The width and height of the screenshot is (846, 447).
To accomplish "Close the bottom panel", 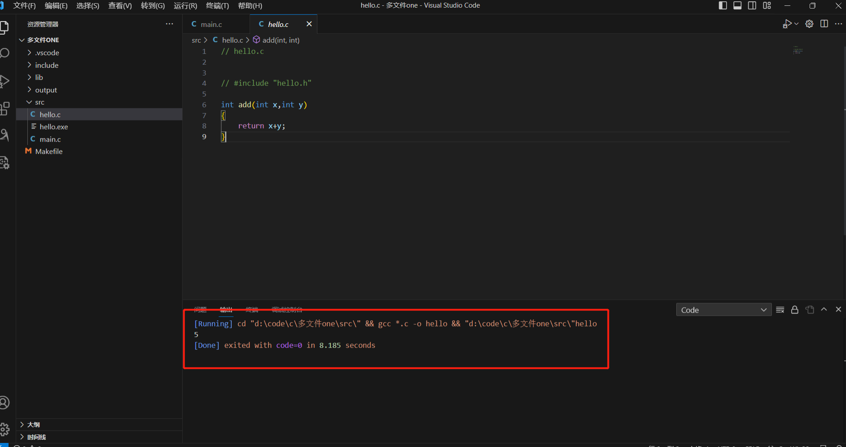I will [x=838, y=310].
